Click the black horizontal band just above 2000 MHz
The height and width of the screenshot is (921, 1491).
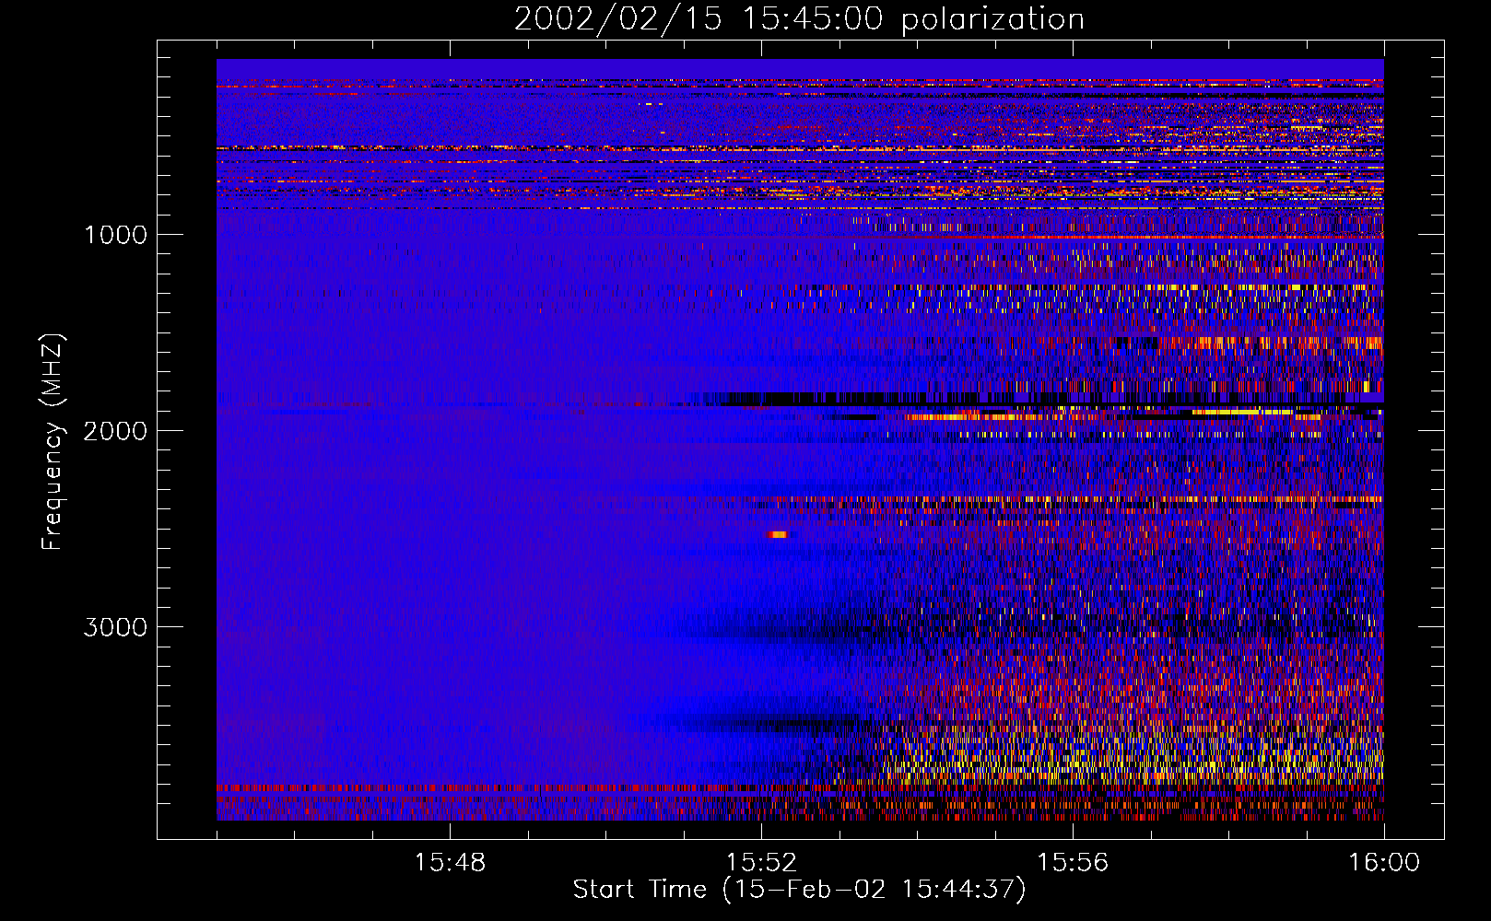click(1051, 399)
